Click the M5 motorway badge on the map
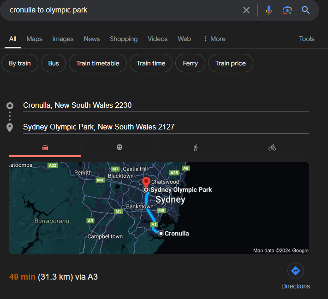The height and width of the screenshot is (299, 328). tap(119, 211)
